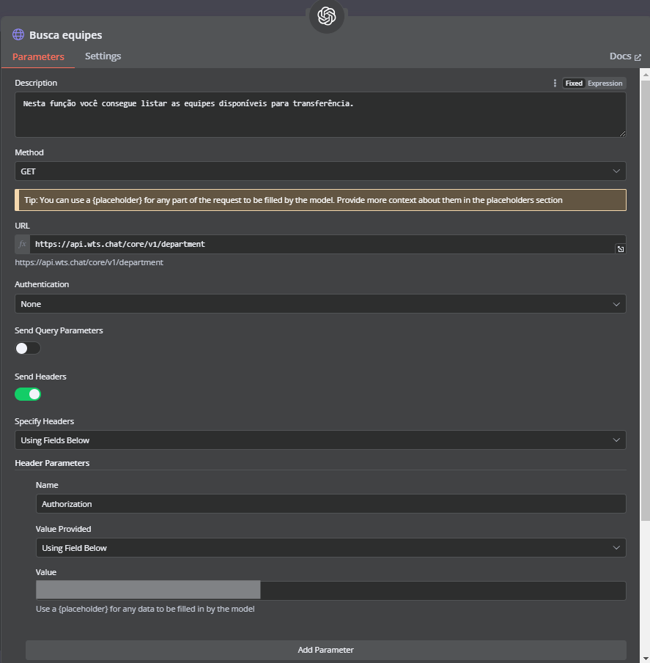Enable Send Query Parameters
650x663 pixels.
(x=27, y=348)
